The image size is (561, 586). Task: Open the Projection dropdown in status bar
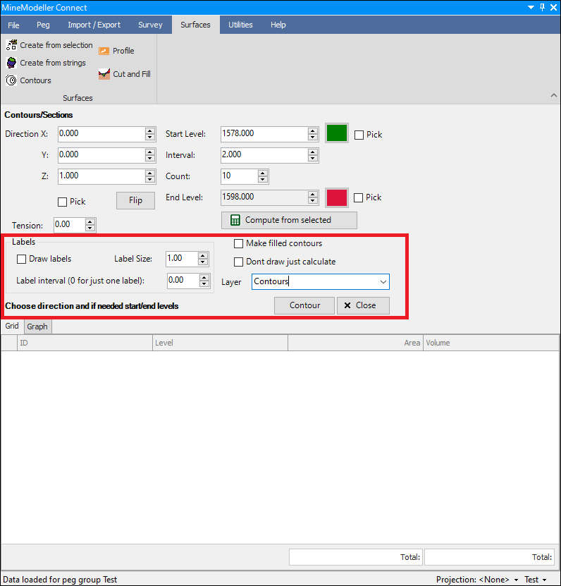515,580
